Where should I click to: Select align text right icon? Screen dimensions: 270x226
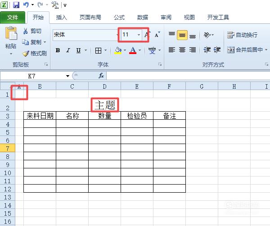point(193,50)
